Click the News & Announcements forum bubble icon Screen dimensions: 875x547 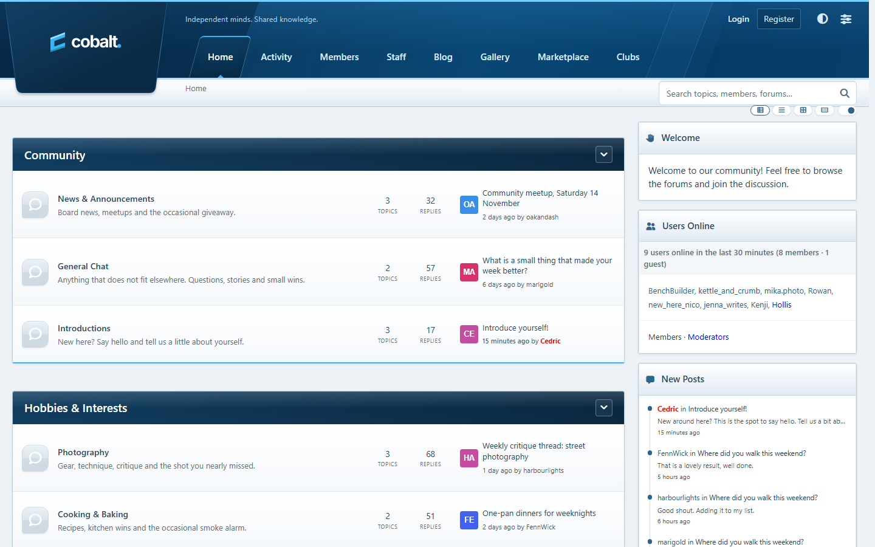35,205
